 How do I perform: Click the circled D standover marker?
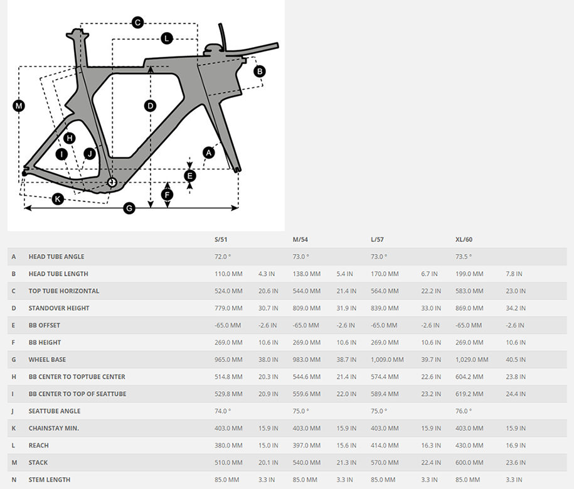click(x=150, y=105)
